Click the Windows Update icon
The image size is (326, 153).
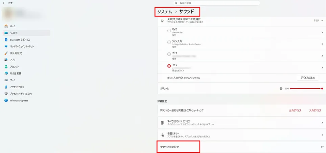pyautogui.click(x=6, y=100)
